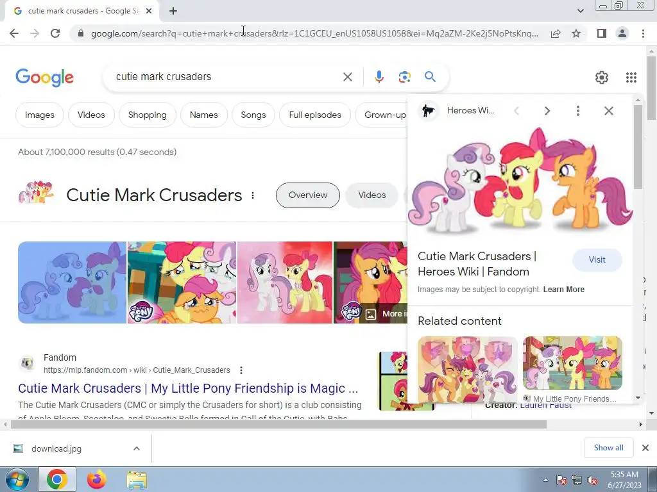Open a new browser tab

click(173, 11)
